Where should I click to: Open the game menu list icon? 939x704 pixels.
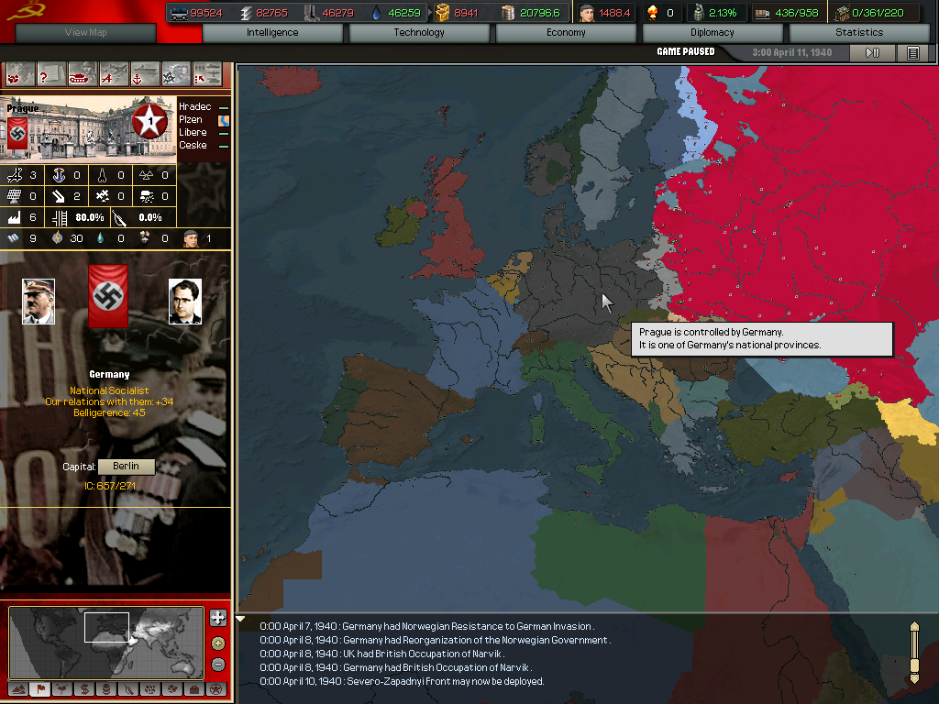[912, 52]
